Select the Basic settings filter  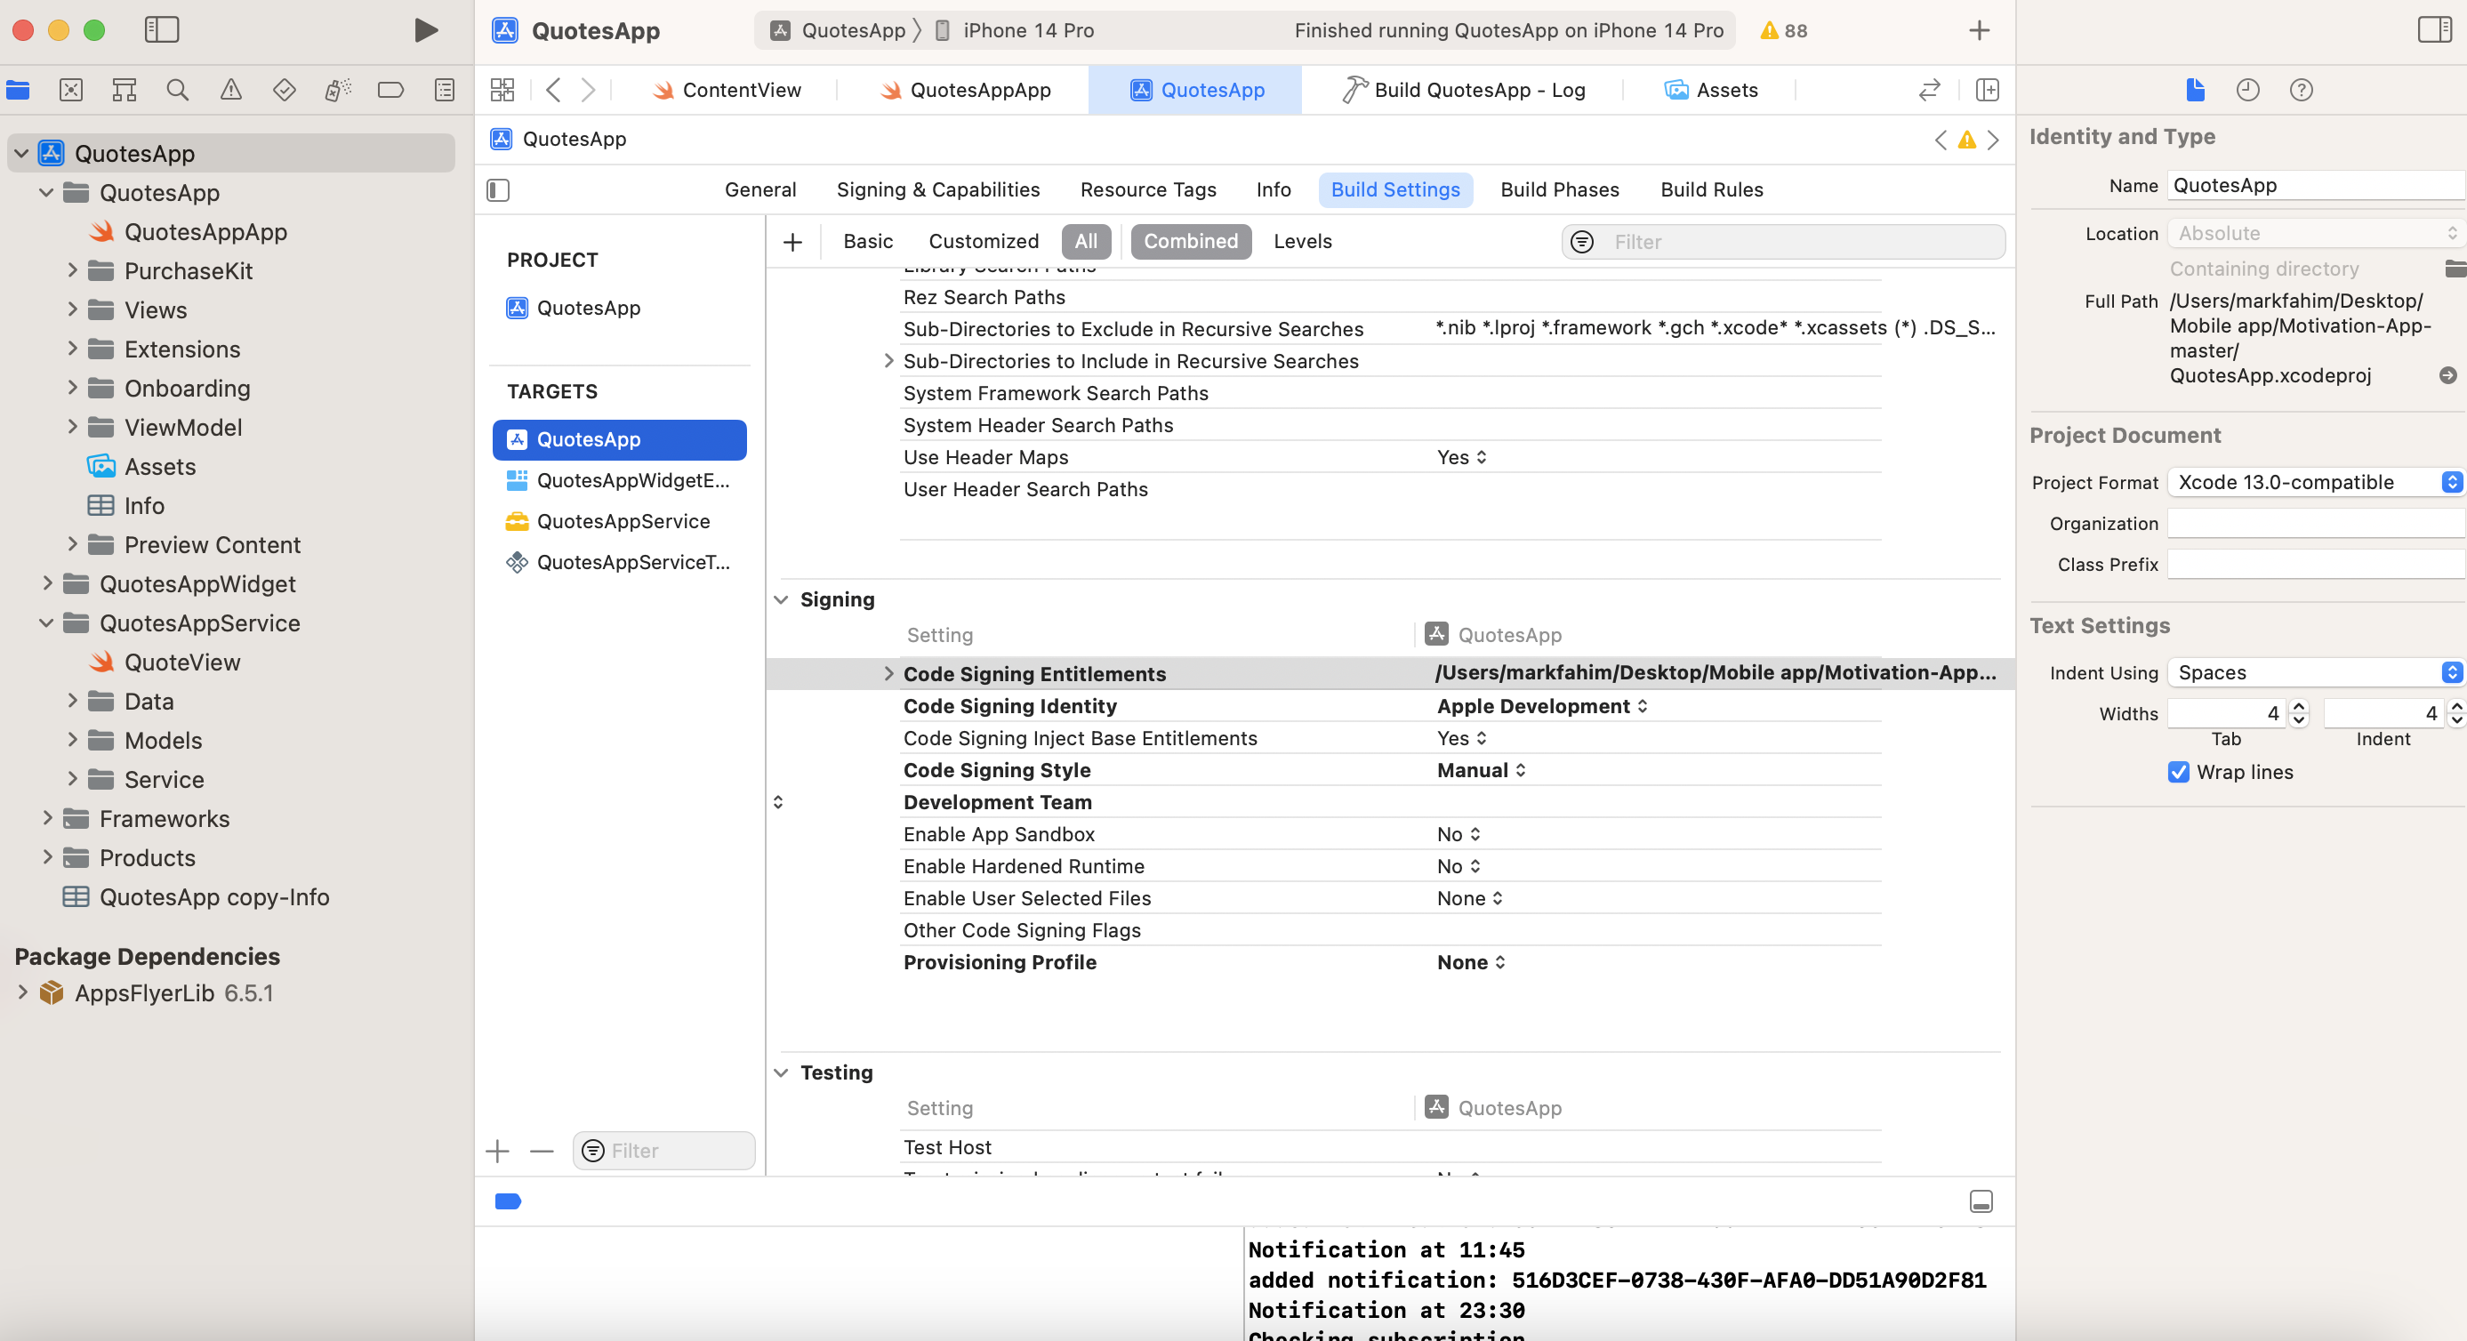868,241
